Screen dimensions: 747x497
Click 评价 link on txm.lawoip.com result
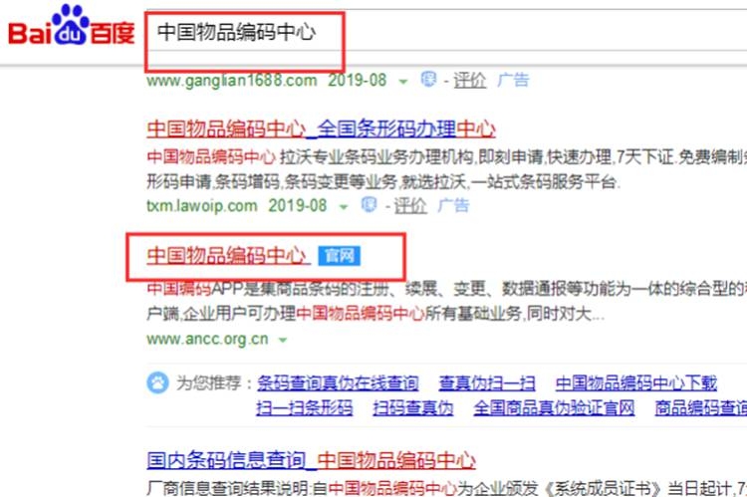[x=410, y=206]
